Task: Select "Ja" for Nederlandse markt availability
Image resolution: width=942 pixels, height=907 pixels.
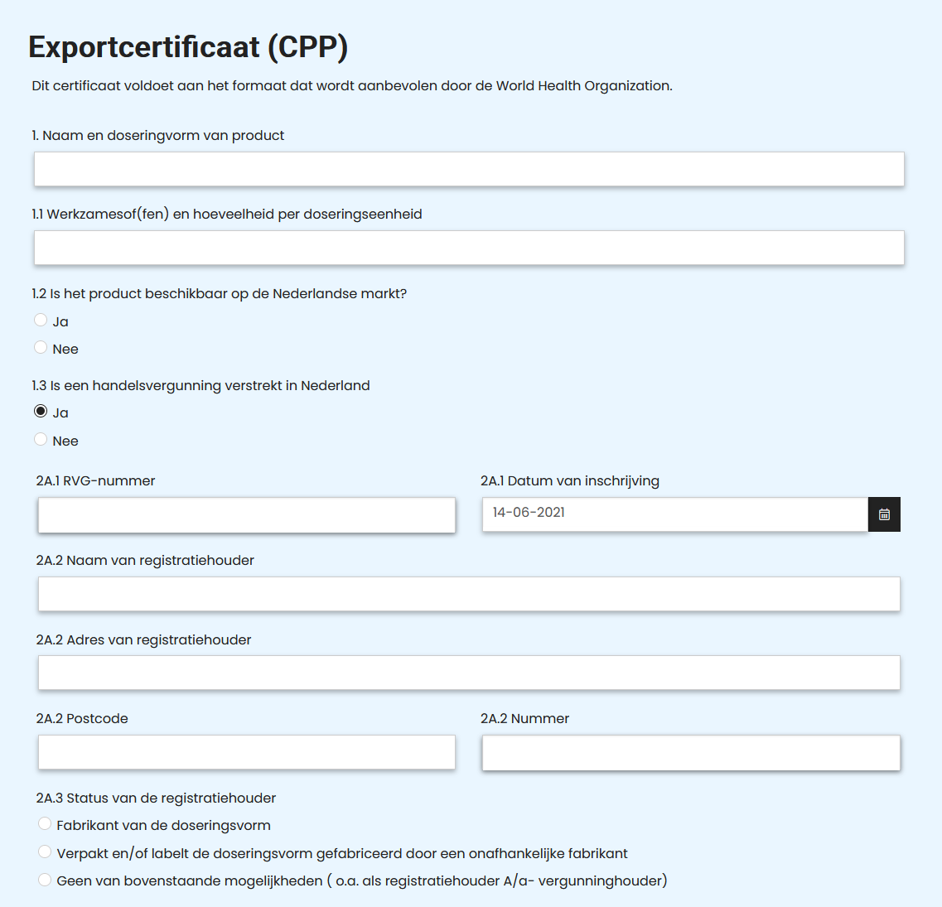Action: 41,320
